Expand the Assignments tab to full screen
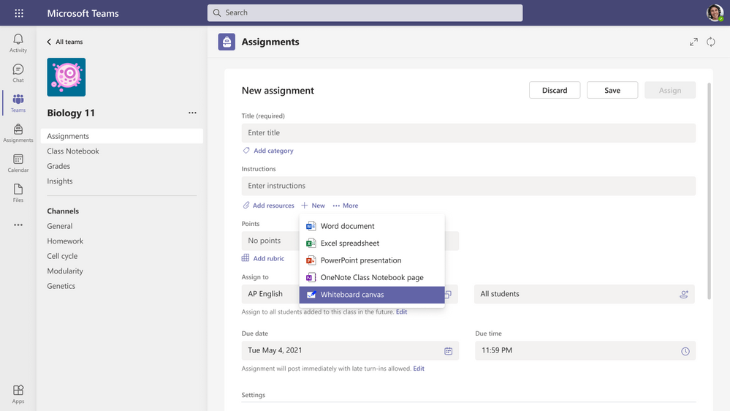Image resolution: width=730 pixels, height=411 pixels. 693,42
